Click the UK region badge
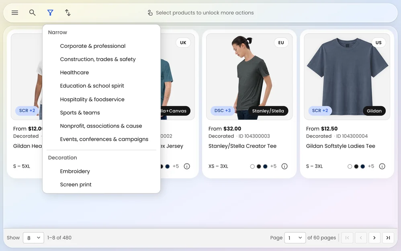Viewport: 401px width, 251px height. (x=183, y=43)
